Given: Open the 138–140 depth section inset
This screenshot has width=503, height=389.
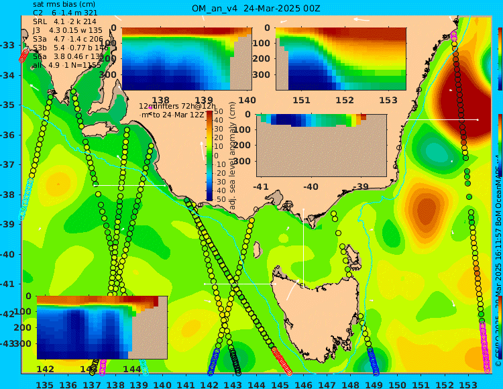Looking at the screenshot, I should (x=186, y=59).
